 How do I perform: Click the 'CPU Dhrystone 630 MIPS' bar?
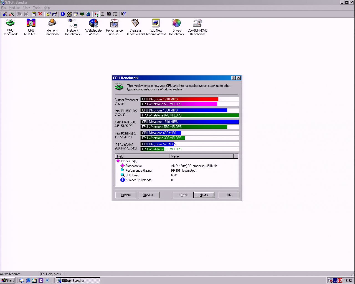pos(190,133)
